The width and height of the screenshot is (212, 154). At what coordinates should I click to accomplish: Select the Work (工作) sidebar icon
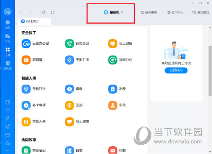click(x=8, y=52)
